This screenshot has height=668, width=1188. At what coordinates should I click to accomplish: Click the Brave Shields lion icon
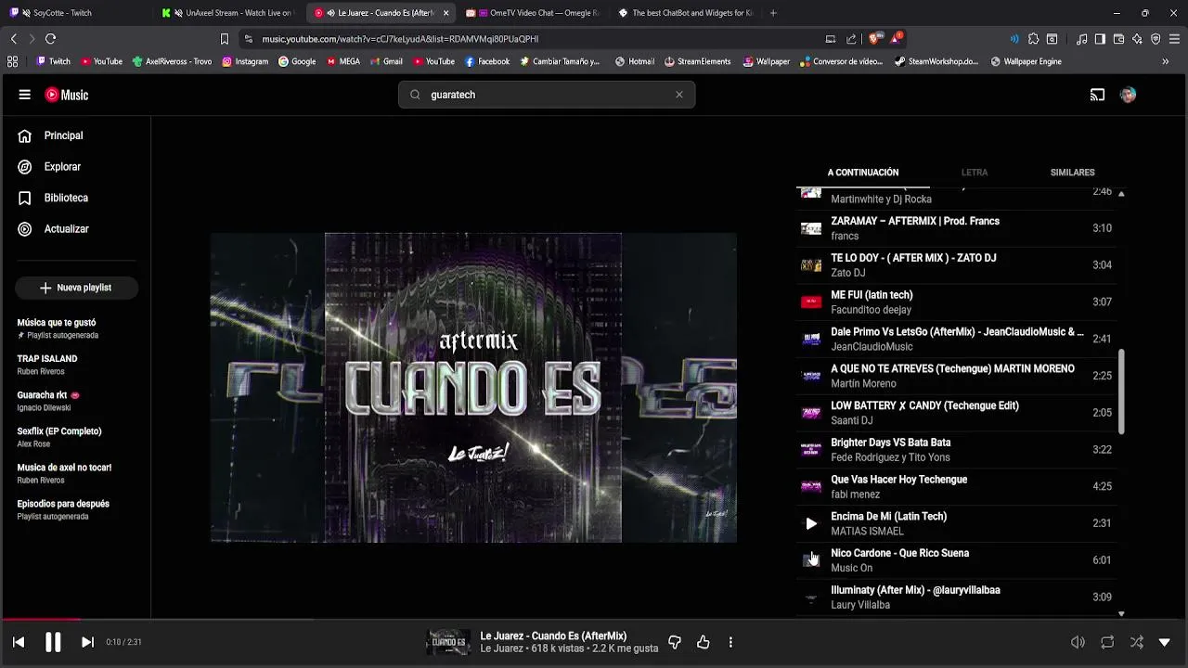click(x=874, y=39)
